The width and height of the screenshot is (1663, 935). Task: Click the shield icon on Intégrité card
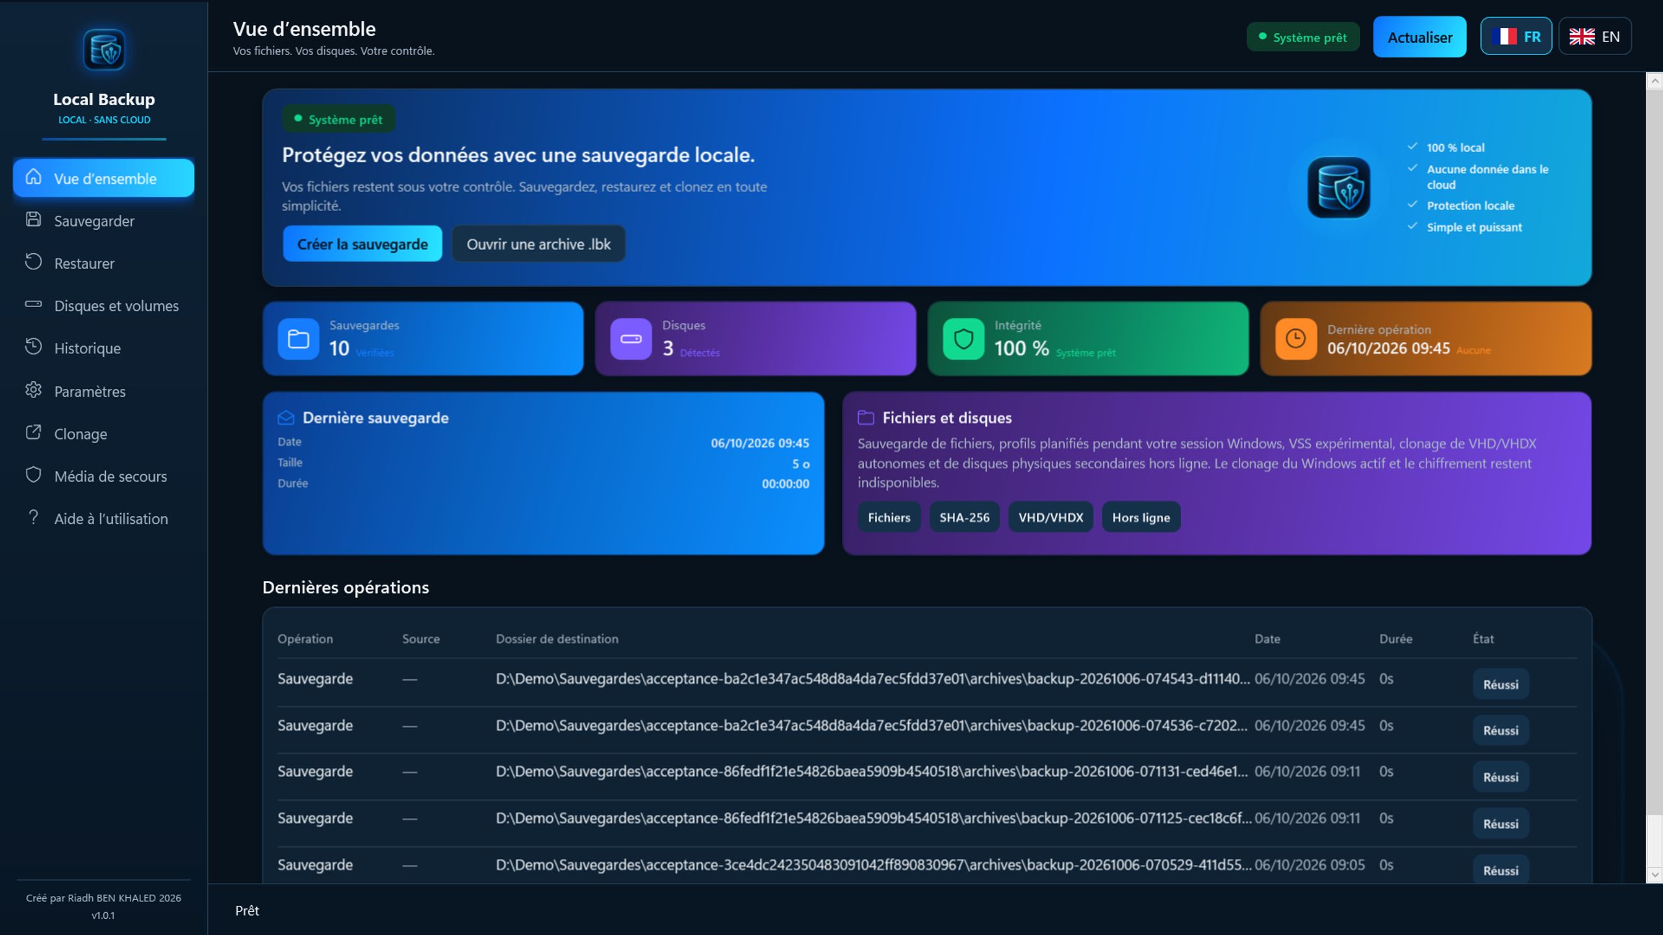point(963,338)
